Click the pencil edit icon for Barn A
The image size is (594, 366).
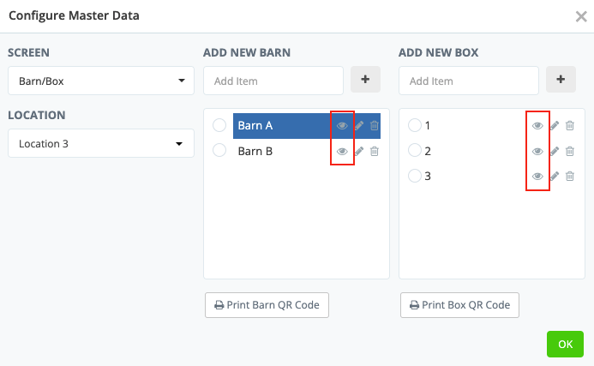[x=359, y=126]
